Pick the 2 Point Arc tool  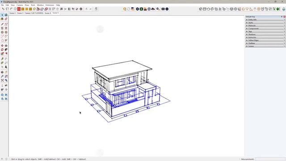tap(6, 36)
